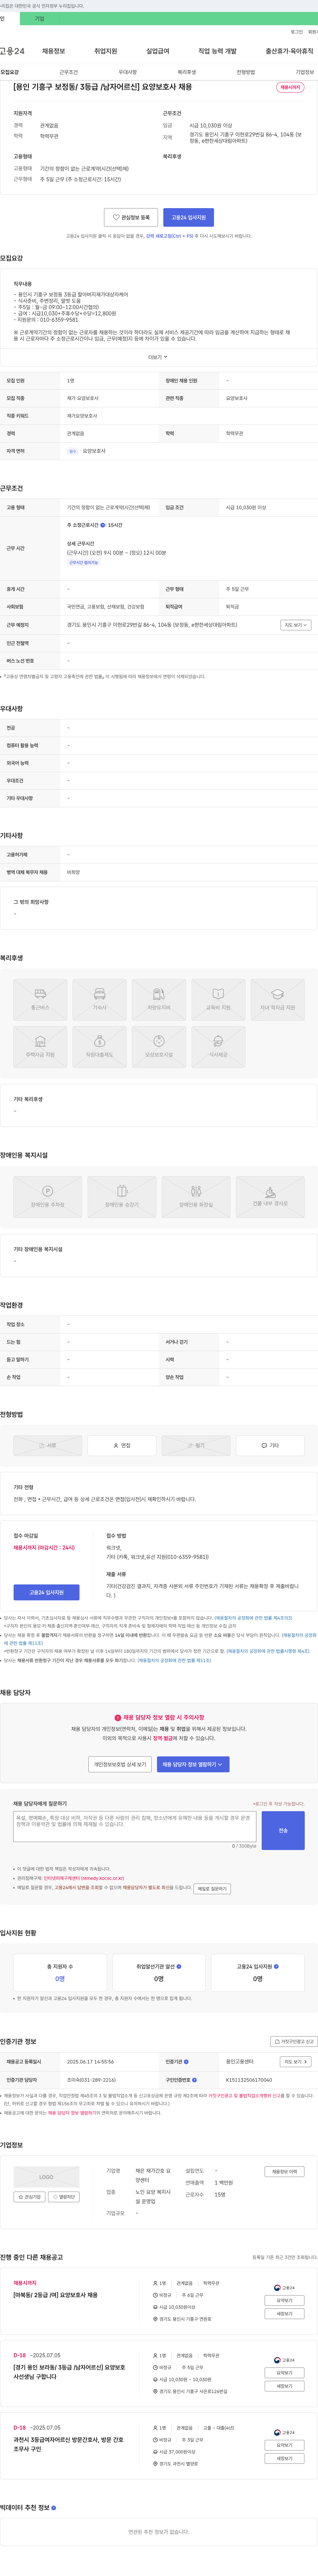318x2576 pixels.
Task: Jump to the 전형방법 section tab
Action: pos(245,72)
